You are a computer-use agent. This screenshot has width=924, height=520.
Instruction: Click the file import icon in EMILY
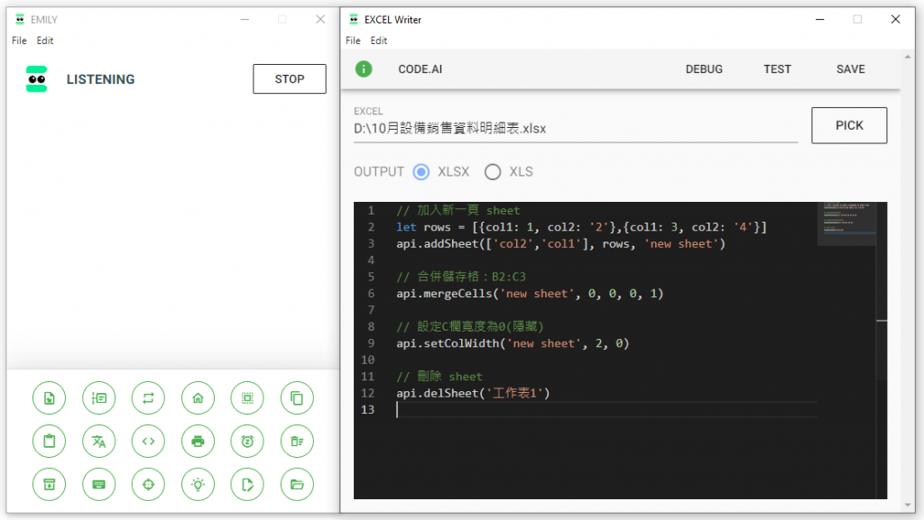tap(49, 398)
